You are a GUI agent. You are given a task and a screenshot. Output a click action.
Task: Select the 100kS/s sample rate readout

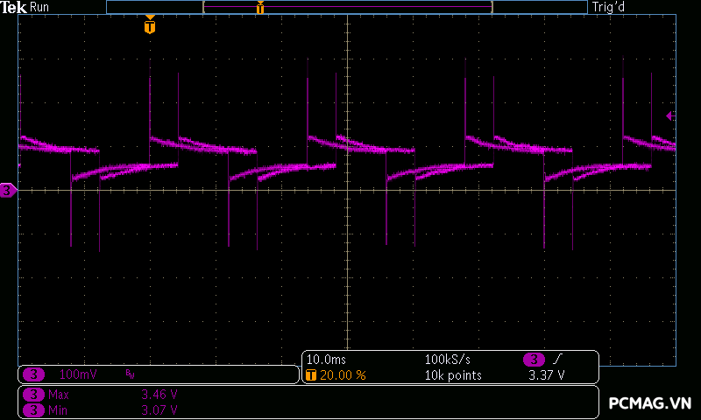coord(448,360)
